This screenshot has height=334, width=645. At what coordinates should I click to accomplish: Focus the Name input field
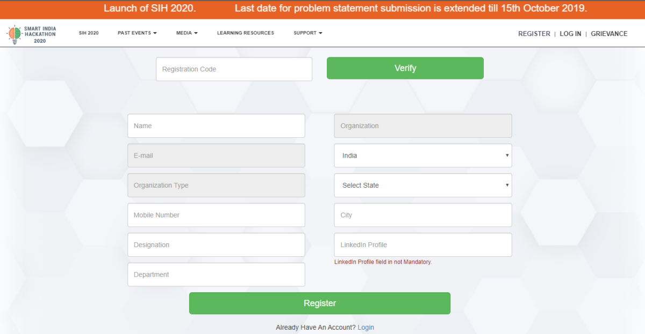[216, 126]
